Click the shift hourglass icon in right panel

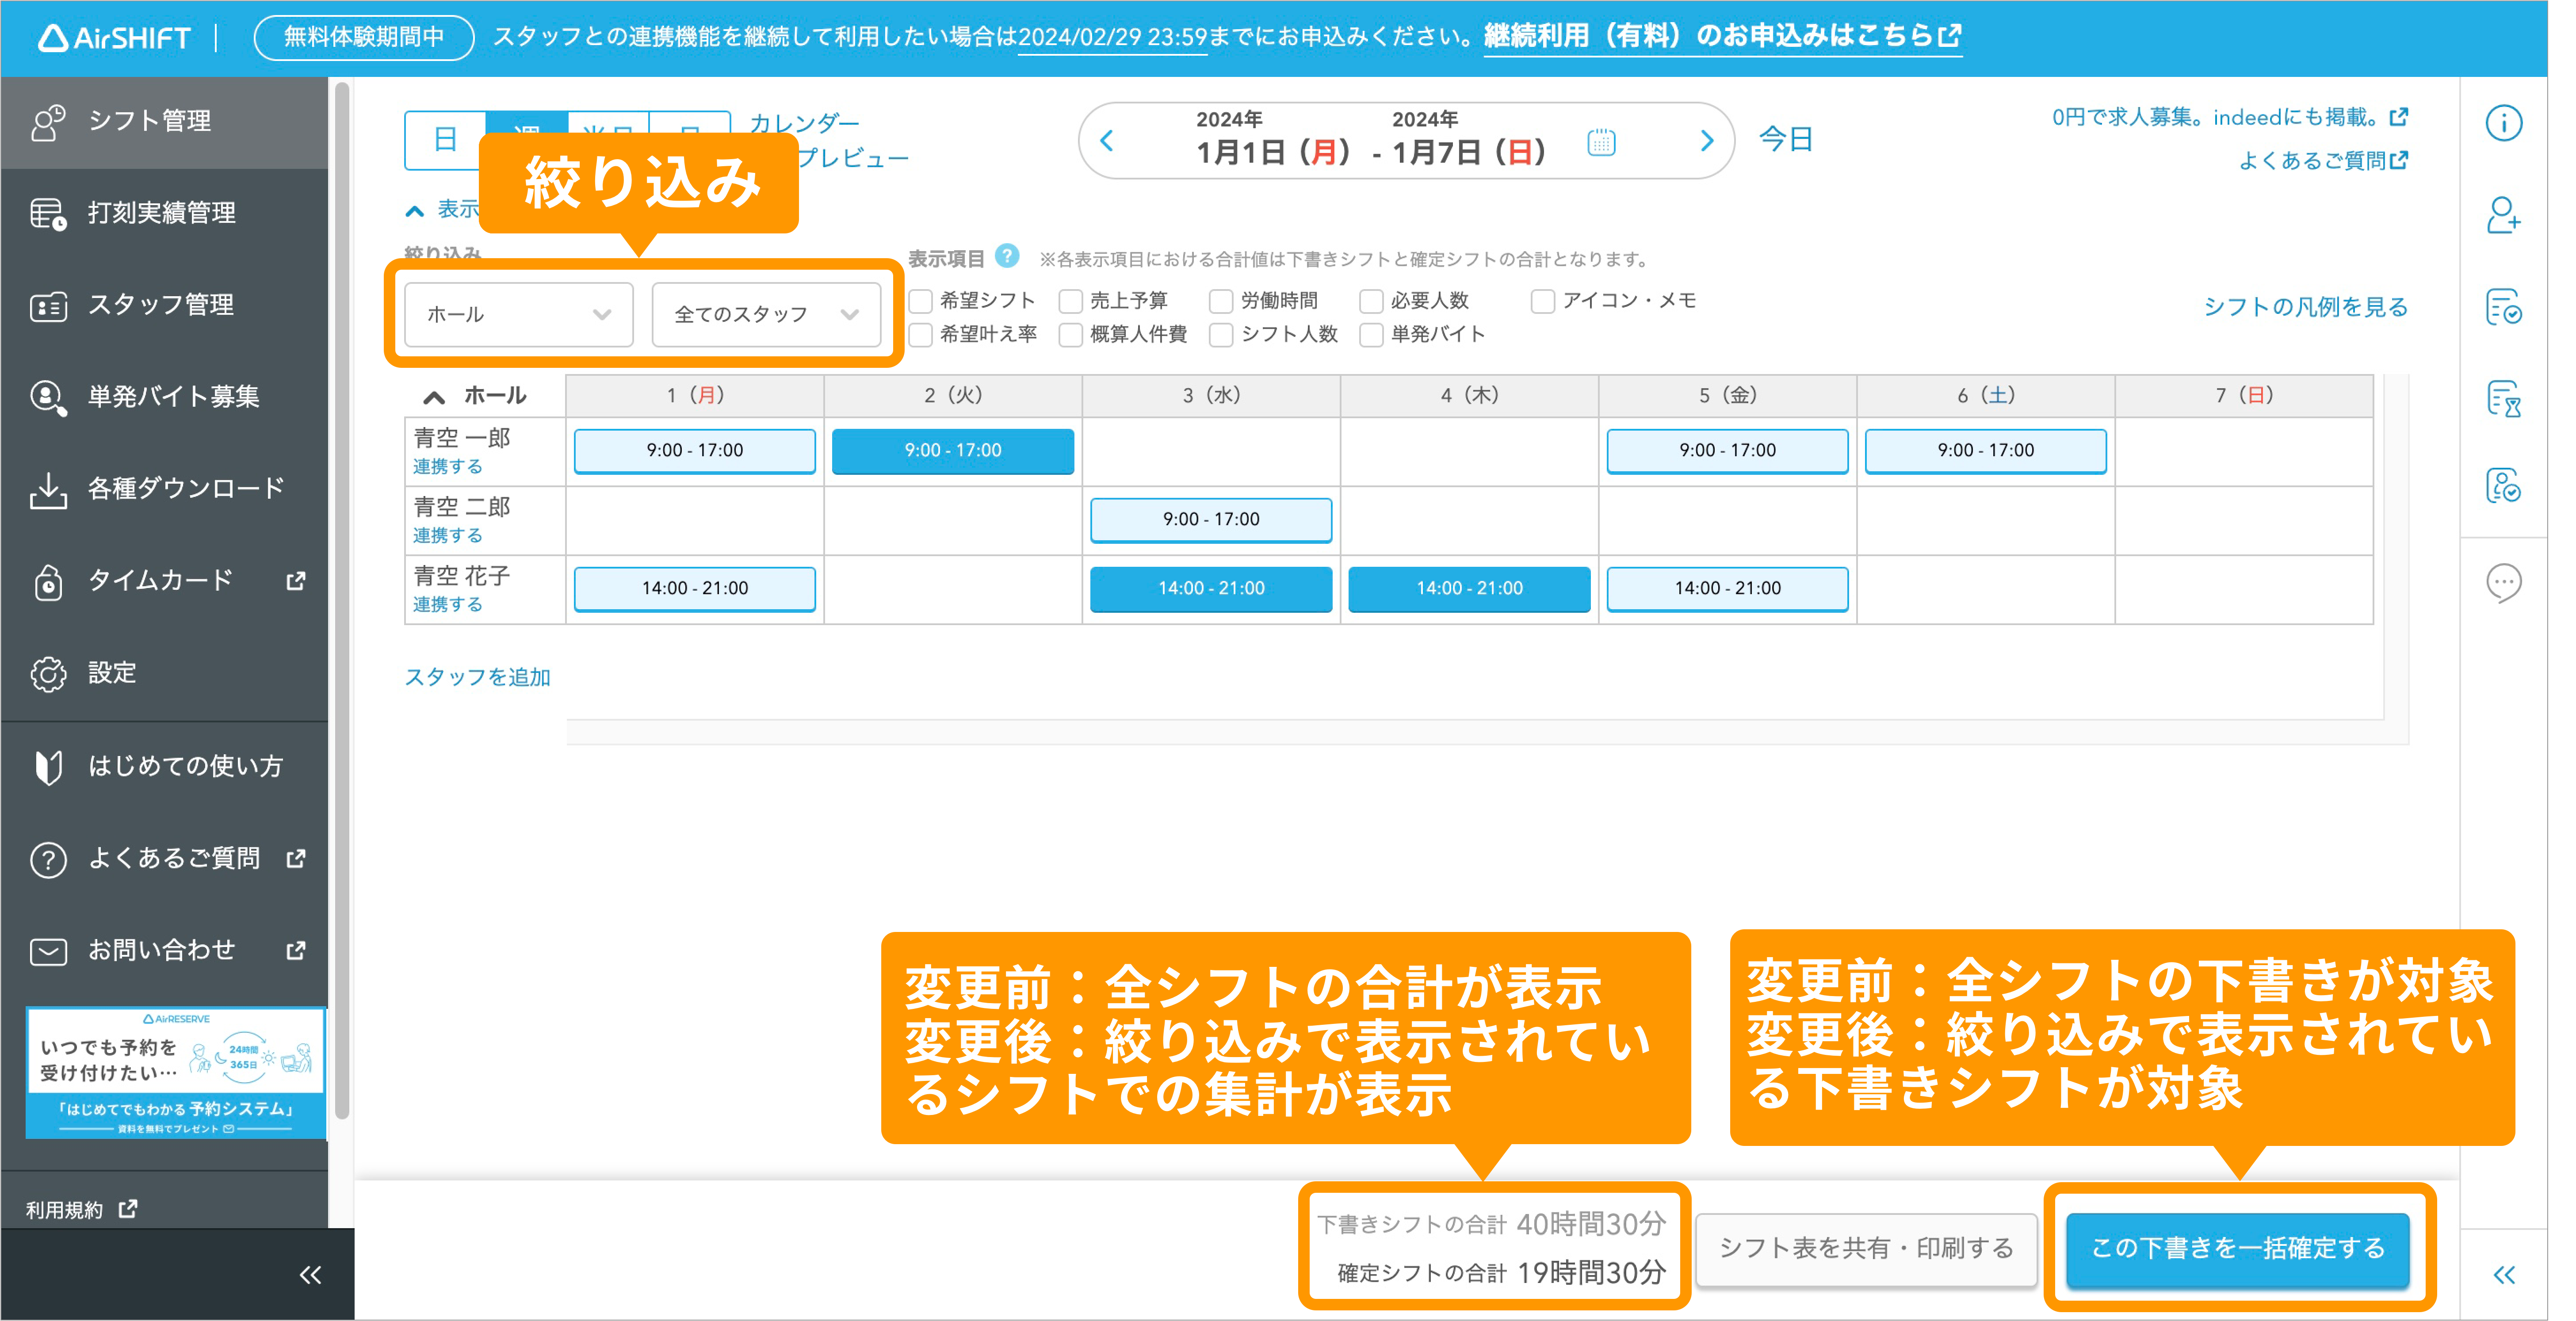2504,399
